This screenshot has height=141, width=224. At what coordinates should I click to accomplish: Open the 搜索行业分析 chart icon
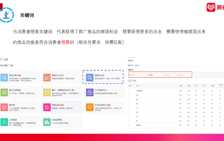pos(47,78)
